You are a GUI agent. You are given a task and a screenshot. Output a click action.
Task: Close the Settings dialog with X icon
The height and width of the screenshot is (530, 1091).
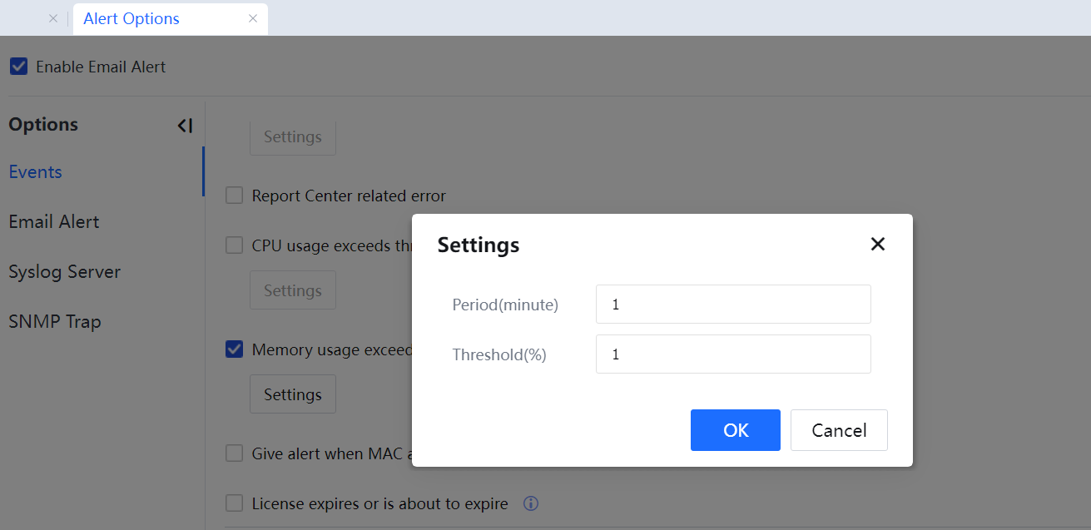point(877,245)
